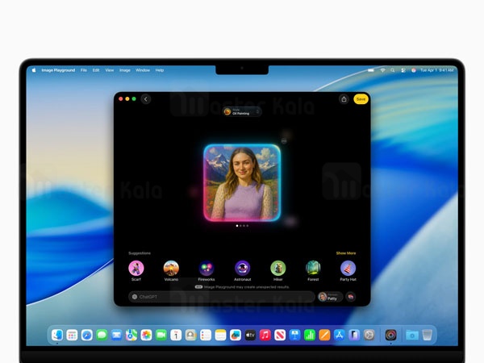
Task: Open Spotlight search in menu bar
Action: click(x=392, y=70)
